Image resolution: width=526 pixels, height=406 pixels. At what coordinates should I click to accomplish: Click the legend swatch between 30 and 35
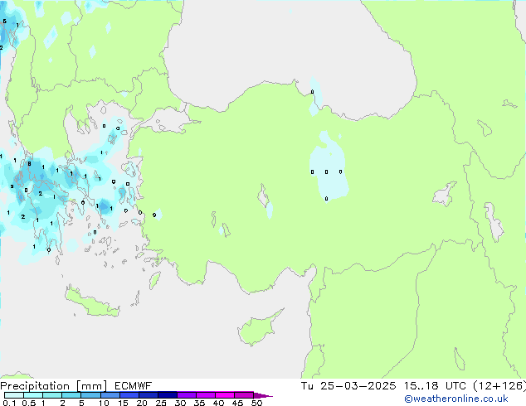(186, 395)
